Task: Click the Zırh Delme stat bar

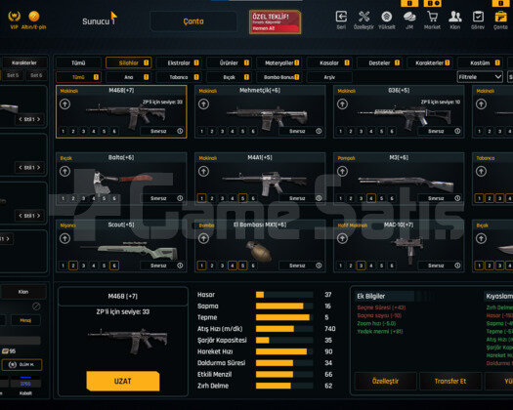Action: point(284,386)
